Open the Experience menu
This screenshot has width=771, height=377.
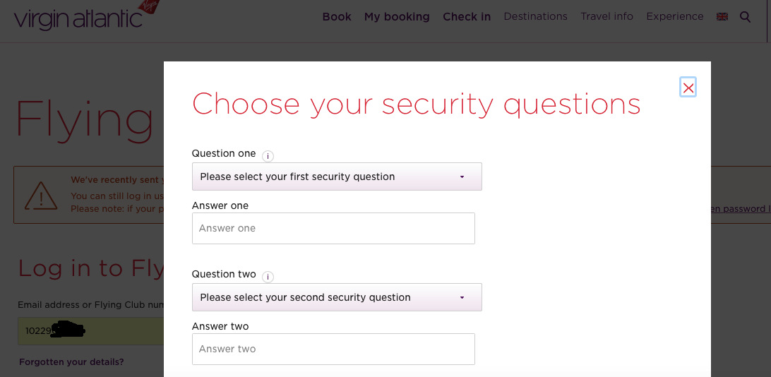pos(675,17)
